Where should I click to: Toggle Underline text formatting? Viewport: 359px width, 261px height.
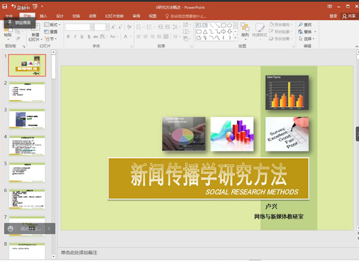83,36
